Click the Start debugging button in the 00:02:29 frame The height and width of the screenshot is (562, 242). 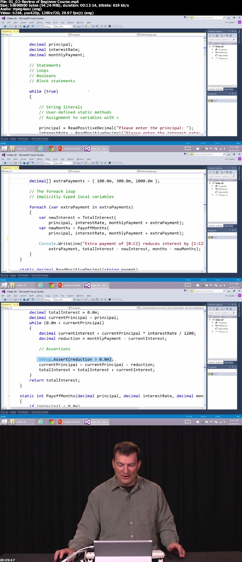78,26
